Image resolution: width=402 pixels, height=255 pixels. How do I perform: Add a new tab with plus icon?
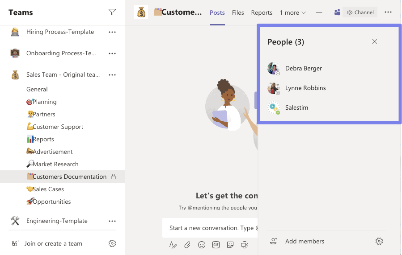(319, 12)
